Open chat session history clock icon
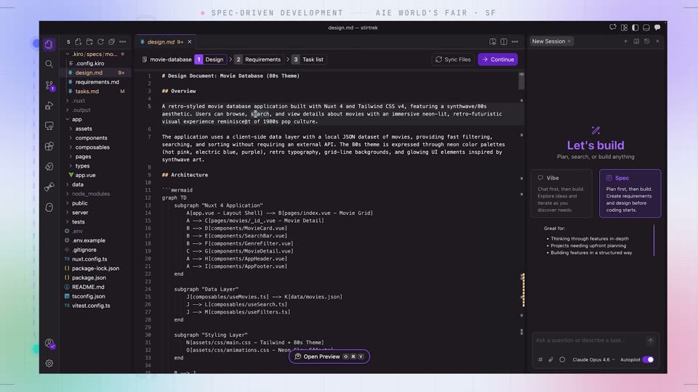 [x=647, y=41]
